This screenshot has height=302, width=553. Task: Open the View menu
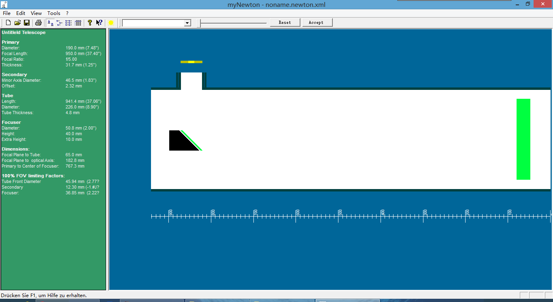tap(36, 13)
